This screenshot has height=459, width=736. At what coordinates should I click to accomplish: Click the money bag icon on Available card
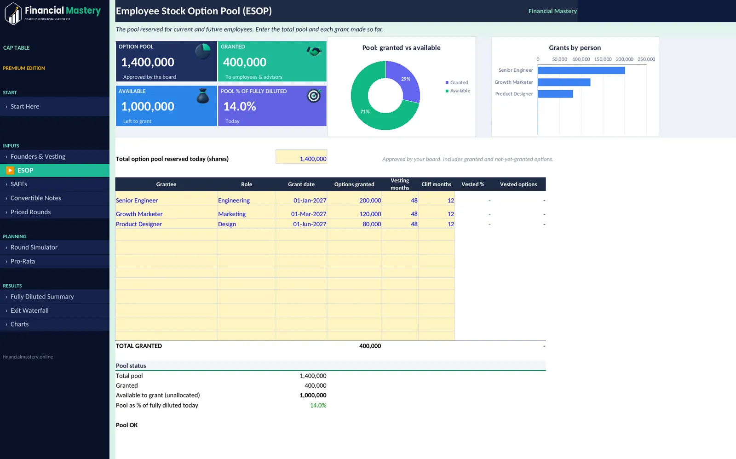(x=203, y=96)
